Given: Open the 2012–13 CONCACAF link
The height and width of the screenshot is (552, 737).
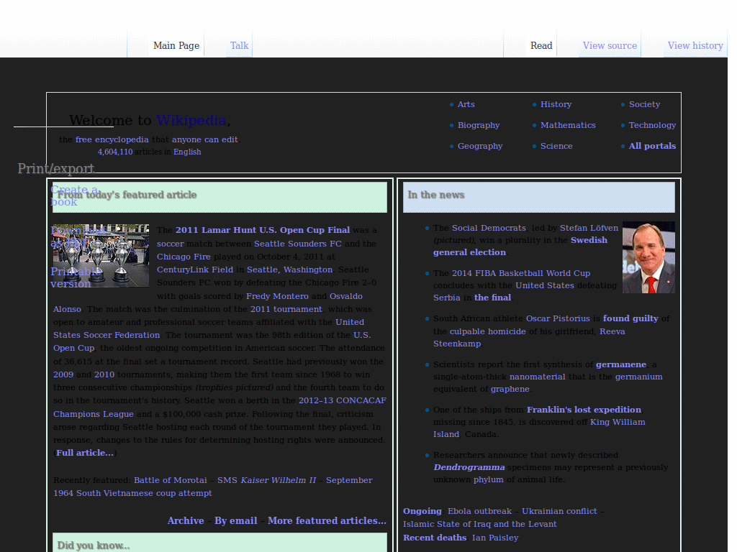Looking at the screenshot, I should [x=342, y=400].
